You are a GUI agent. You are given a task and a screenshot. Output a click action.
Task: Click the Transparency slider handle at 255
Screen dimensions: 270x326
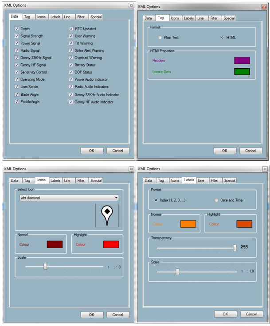[235, 248]
